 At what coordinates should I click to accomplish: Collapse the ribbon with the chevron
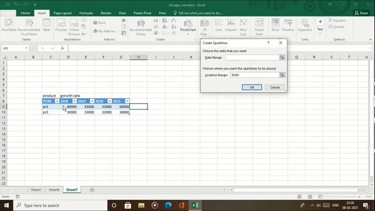click(x=370, y=39)
